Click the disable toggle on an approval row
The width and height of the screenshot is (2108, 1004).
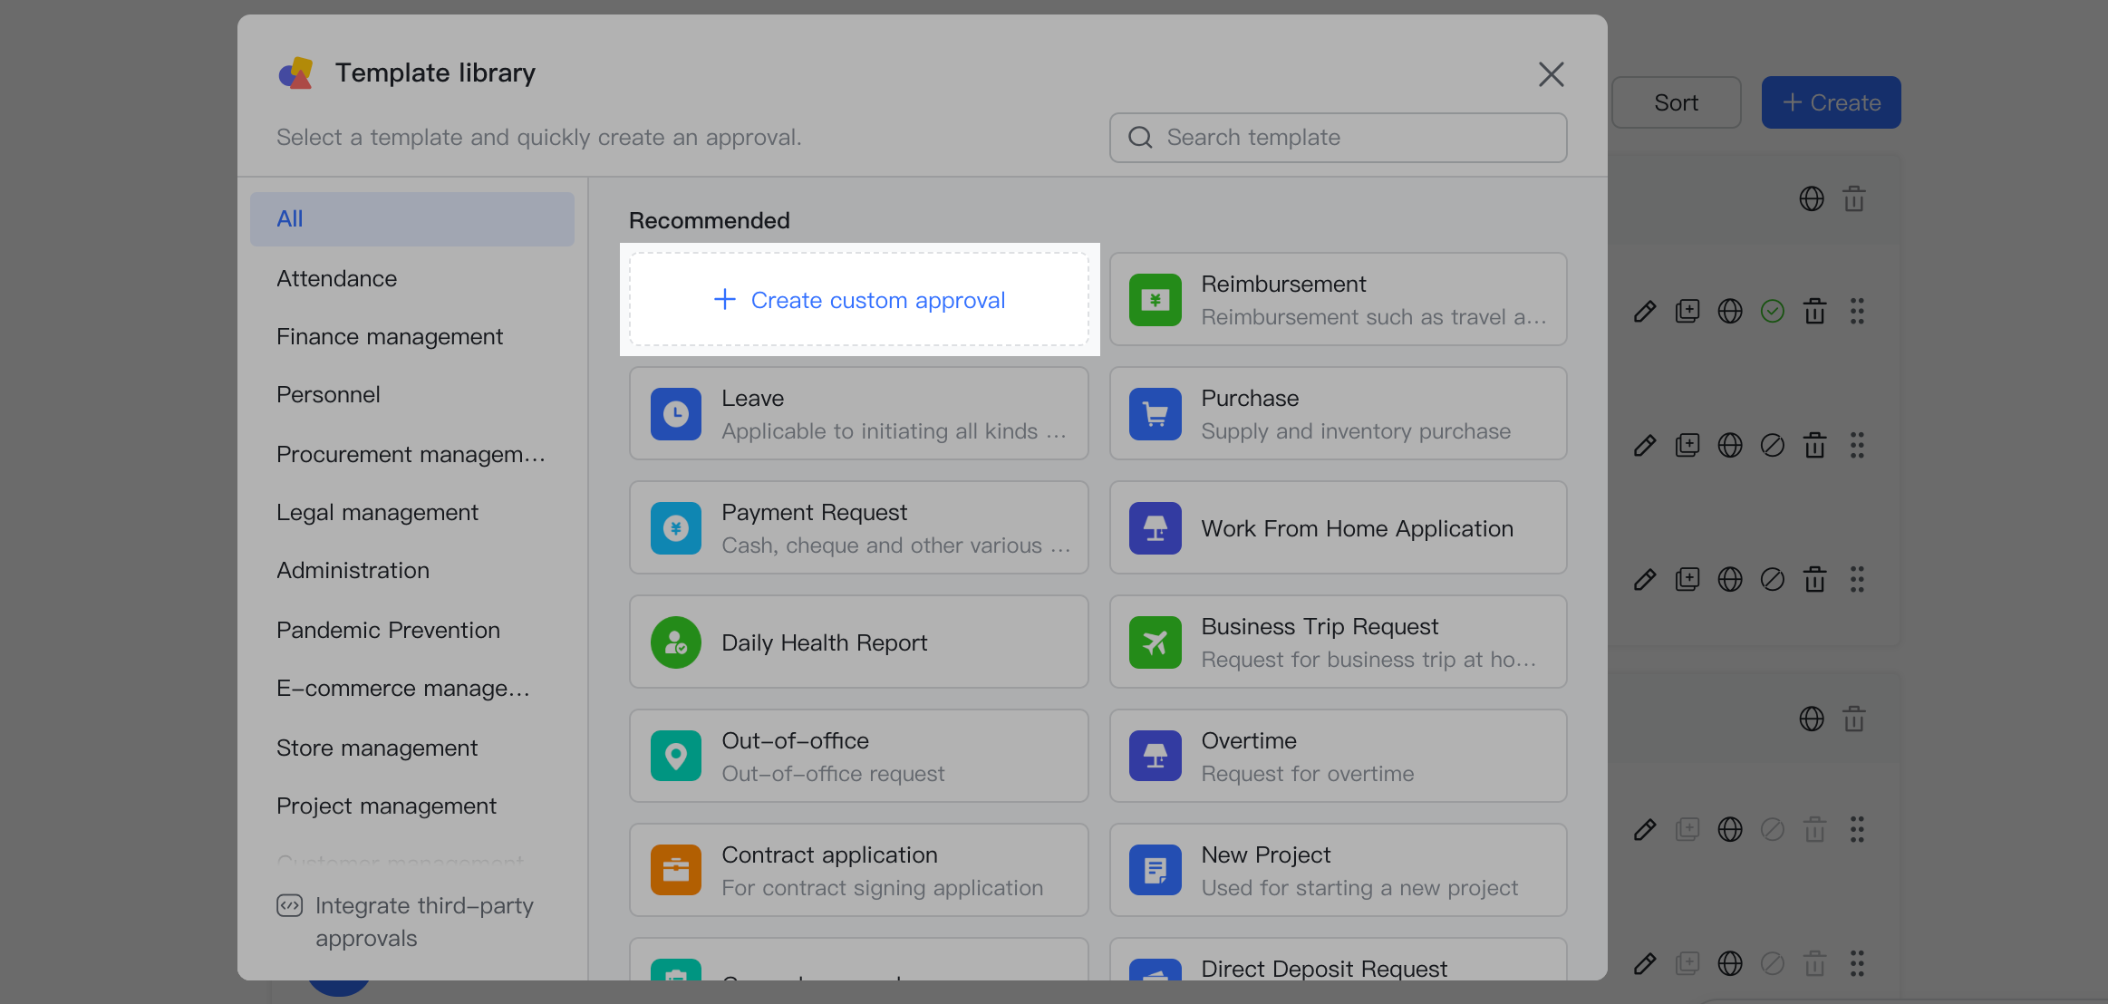click(1774, 445)
